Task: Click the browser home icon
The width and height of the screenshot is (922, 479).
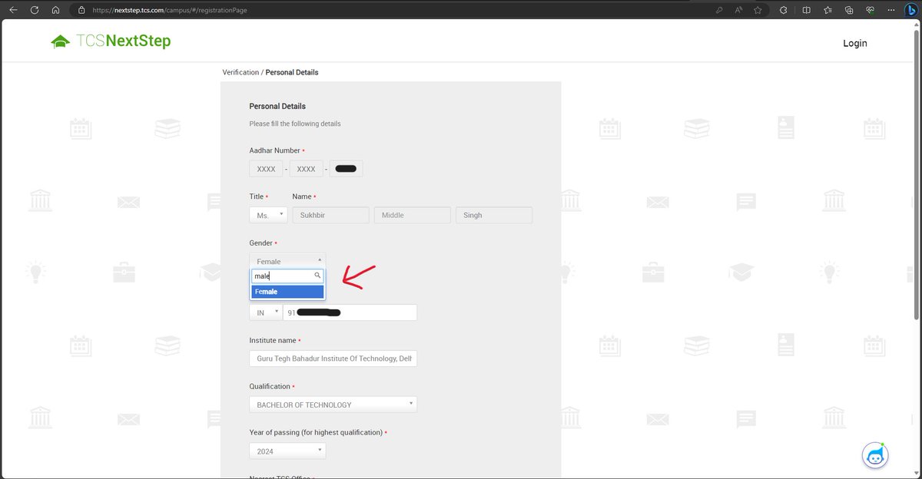Action: 54,10
